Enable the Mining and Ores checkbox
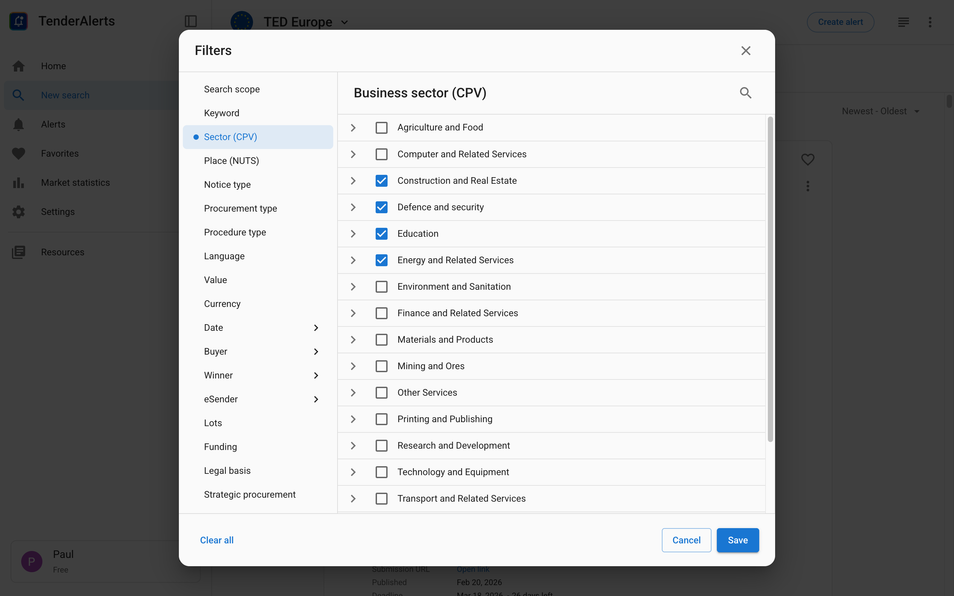The height and width of the screenshot is (596, 954). [x=381, y=366]
